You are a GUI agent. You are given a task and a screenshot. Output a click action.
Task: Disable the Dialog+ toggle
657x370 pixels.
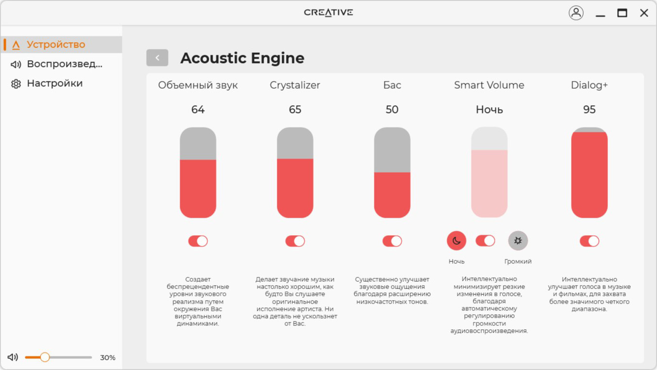590,241
